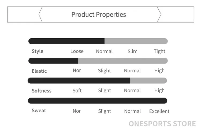Select the Normal style label
This screenshot has height=130, width=201.
[x=104, y=51]
